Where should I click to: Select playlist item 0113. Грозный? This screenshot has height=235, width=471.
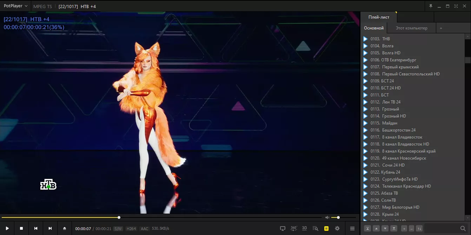(x=412, y=109)
